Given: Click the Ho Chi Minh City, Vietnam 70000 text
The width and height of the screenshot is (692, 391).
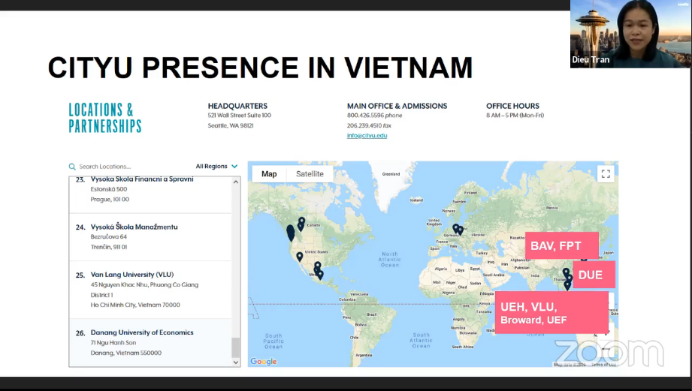Looking at the screenshot, I should [135, 305].
